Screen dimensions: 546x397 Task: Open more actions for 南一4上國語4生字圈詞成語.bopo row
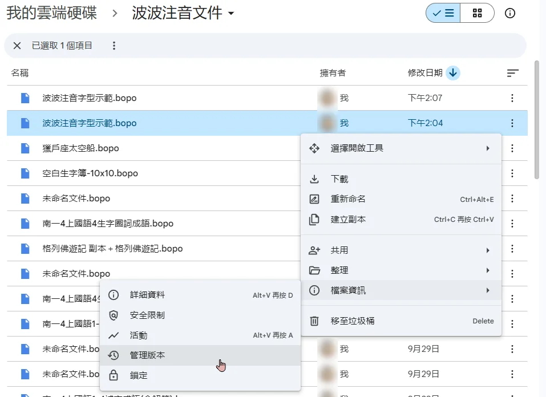pos(512,223)
